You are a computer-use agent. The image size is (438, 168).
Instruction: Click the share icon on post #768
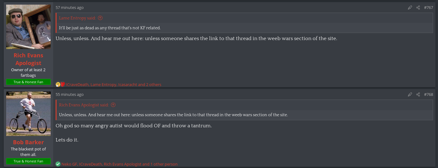tap(418, 95)
